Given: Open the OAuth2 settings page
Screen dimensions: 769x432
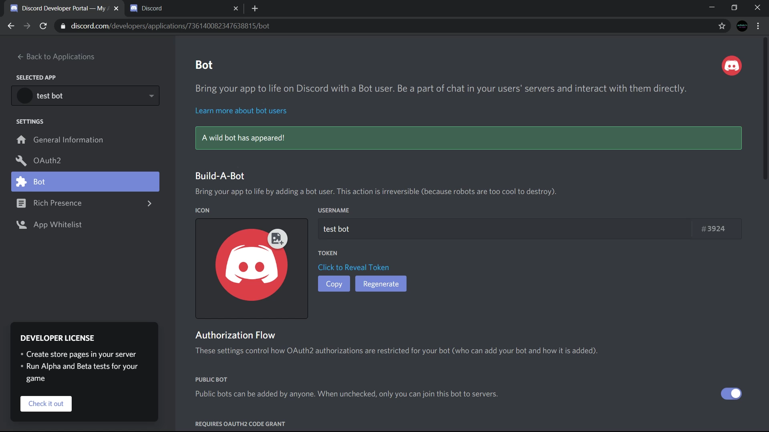Looking at the screenshot, I should [47, 160].
